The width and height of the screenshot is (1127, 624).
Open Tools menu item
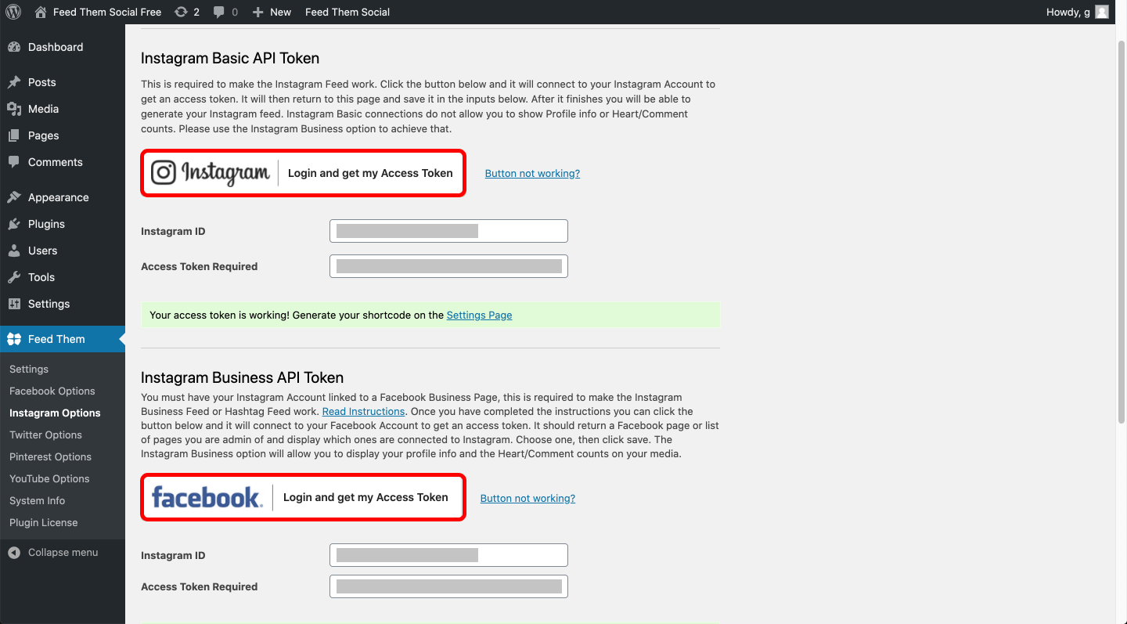[x=63, y=277]
